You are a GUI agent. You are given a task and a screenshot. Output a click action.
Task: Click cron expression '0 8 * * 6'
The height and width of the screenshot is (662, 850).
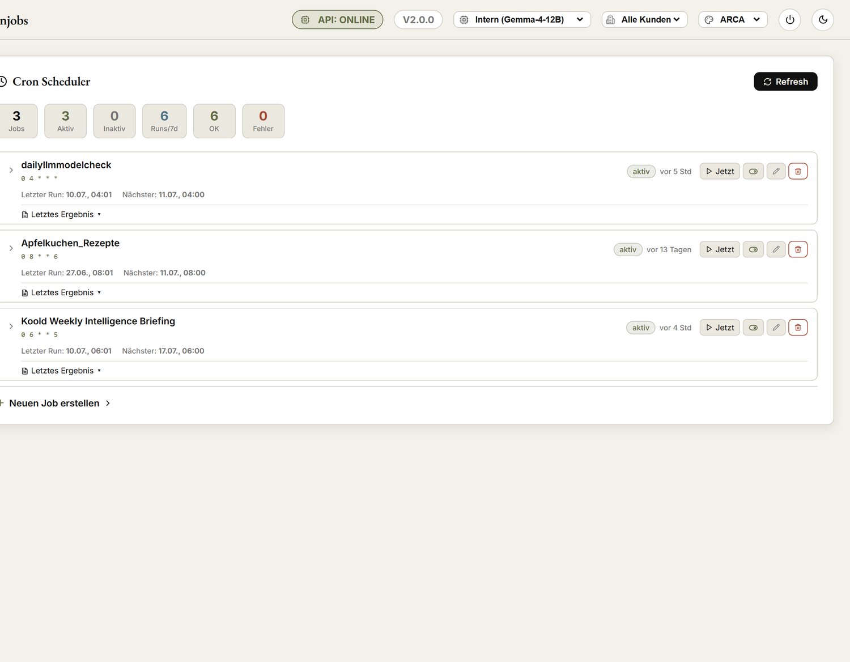(x=40, y=257)
